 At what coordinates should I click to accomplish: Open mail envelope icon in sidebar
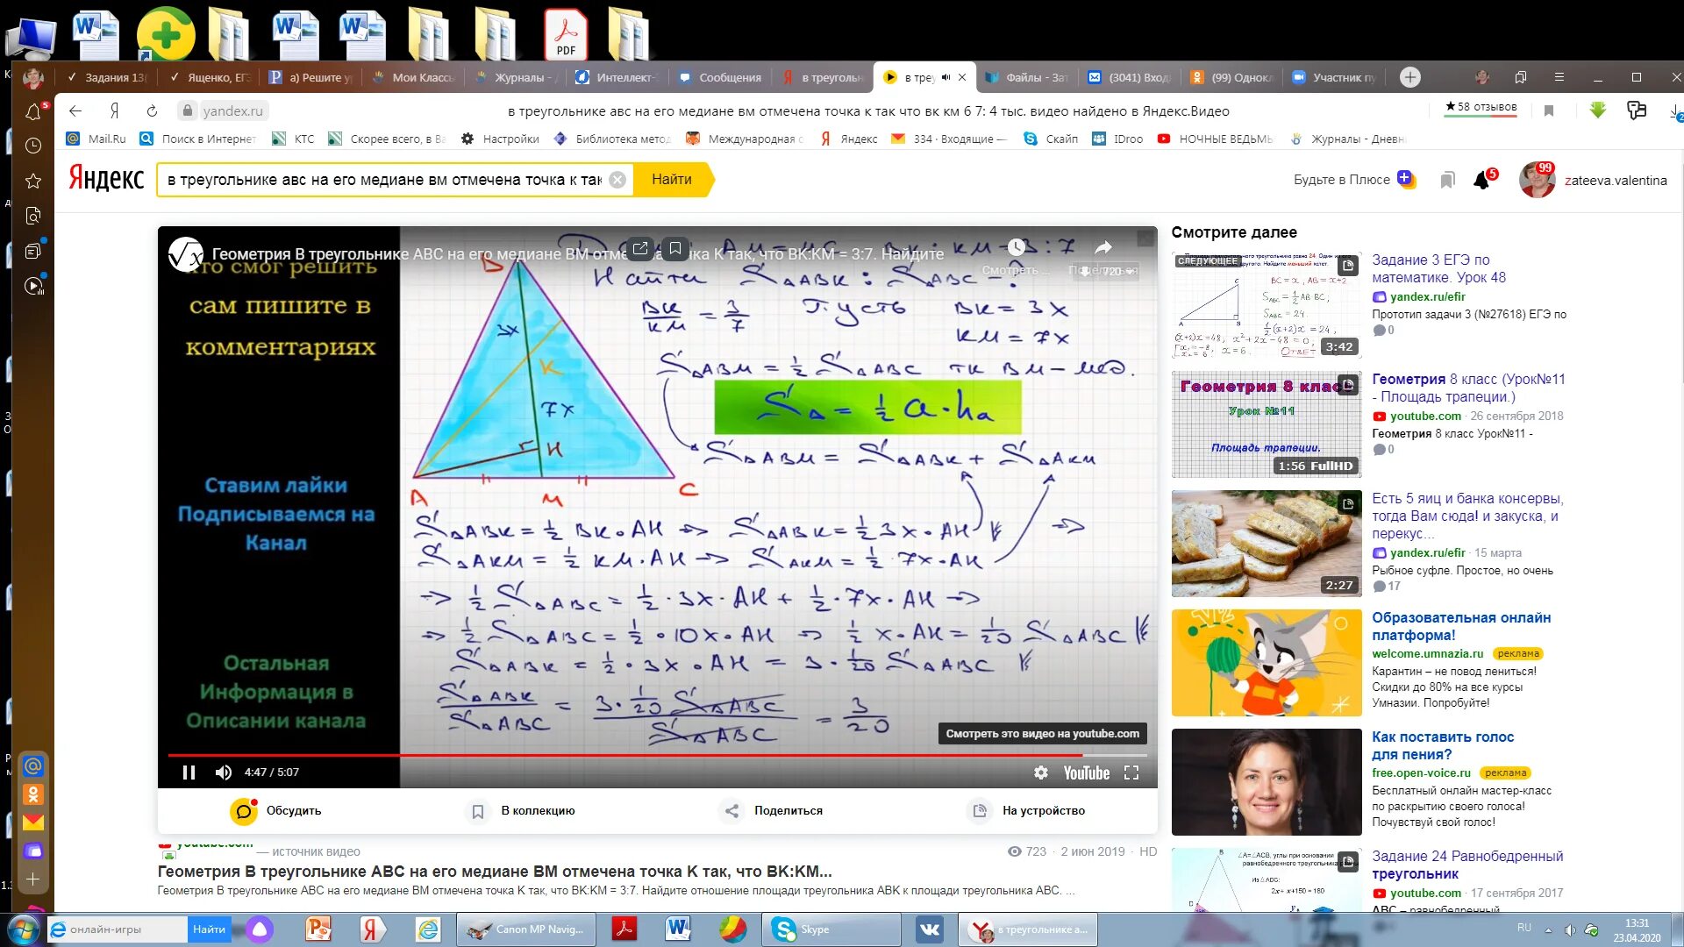(x=33, y=822)
